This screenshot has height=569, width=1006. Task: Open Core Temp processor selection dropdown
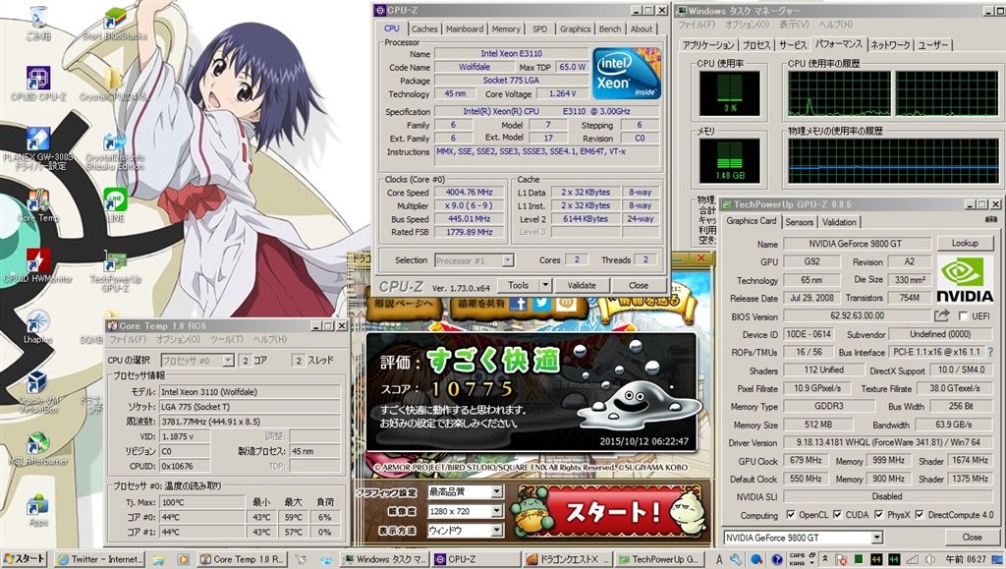(x=228, y=361)
